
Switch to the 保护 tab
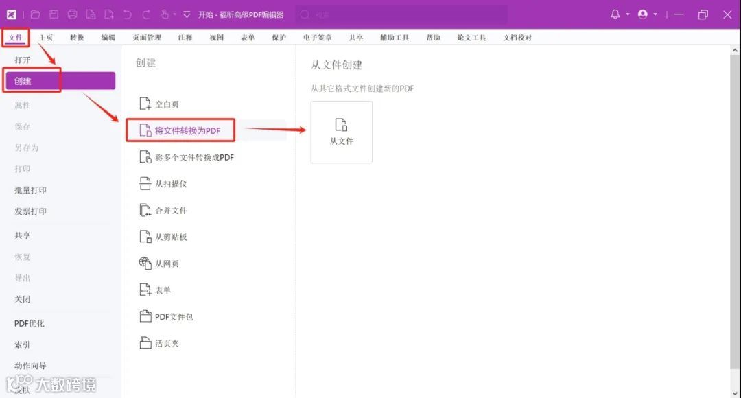(x=279, y=37)
